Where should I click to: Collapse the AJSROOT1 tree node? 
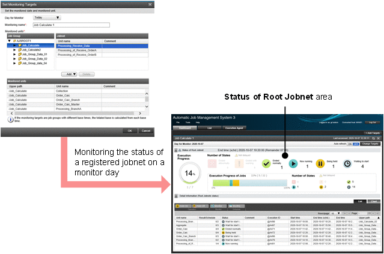[9, 41]
